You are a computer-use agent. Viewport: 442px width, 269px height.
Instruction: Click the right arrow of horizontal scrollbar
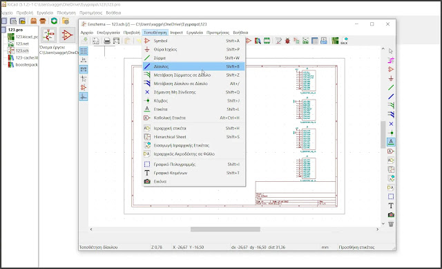pos(378,229)
